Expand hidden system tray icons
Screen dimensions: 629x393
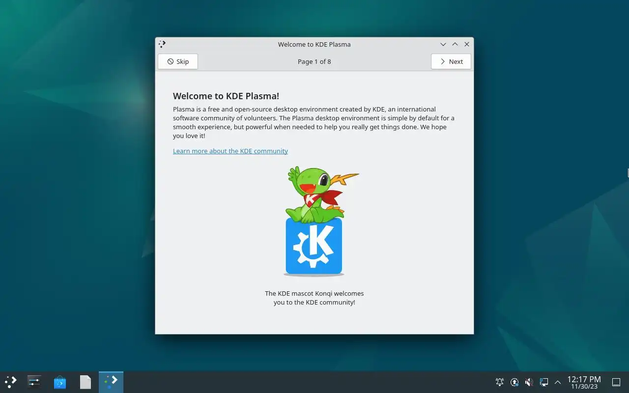pos(558,382)
